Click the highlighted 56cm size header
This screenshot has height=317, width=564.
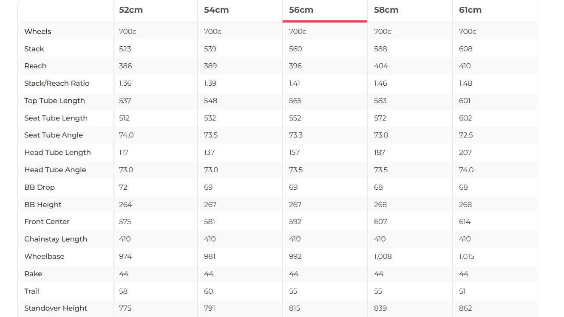tap(301, 10)
